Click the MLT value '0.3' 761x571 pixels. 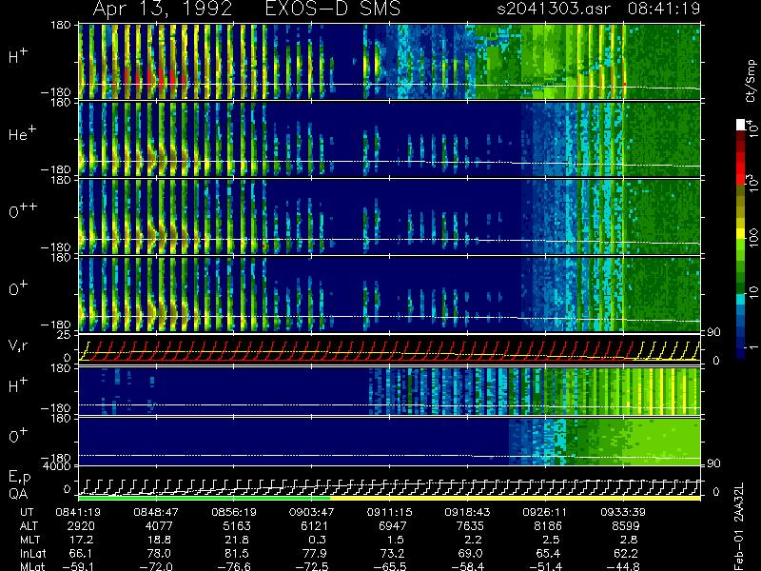tap(318, 540)
